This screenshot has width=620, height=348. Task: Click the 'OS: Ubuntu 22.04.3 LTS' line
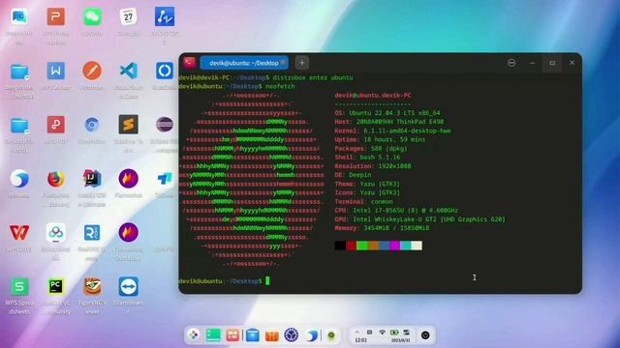click(387, 113)
